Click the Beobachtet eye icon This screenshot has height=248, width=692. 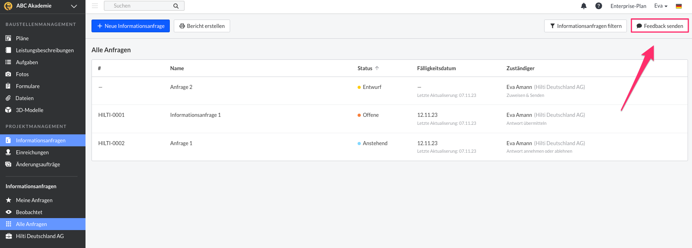8,212
